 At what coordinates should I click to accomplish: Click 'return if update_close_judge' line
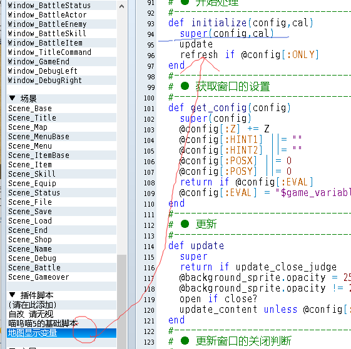258,267
